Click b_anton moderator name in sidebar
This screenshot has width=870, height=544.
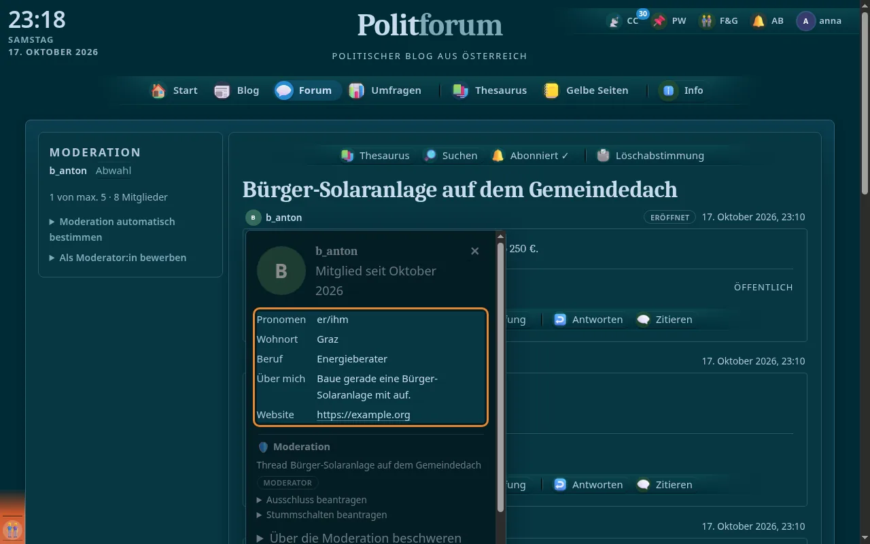pos(68,171)
